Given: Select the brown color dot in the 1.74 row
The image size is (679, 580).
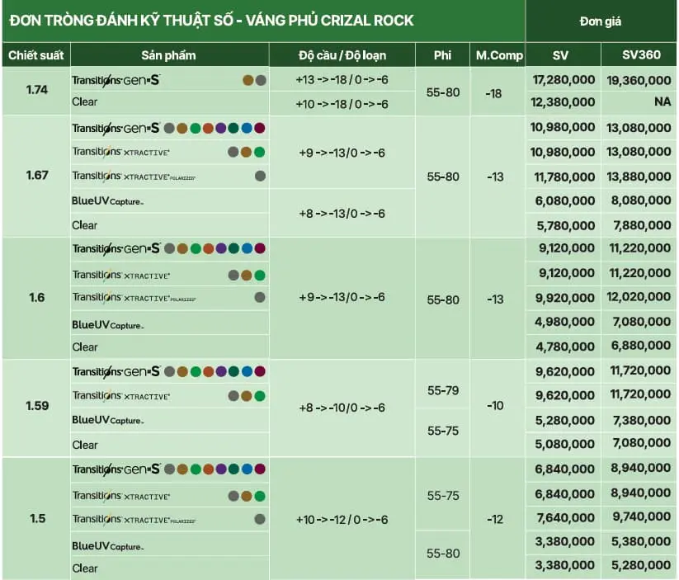Looking at the screenshot, I should coord(248,80).
